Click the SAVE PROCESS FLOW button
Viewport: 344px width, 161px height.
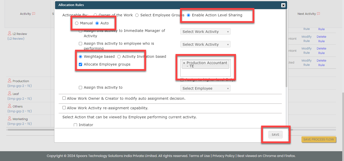pyautogui.click(x=319, y=139)
